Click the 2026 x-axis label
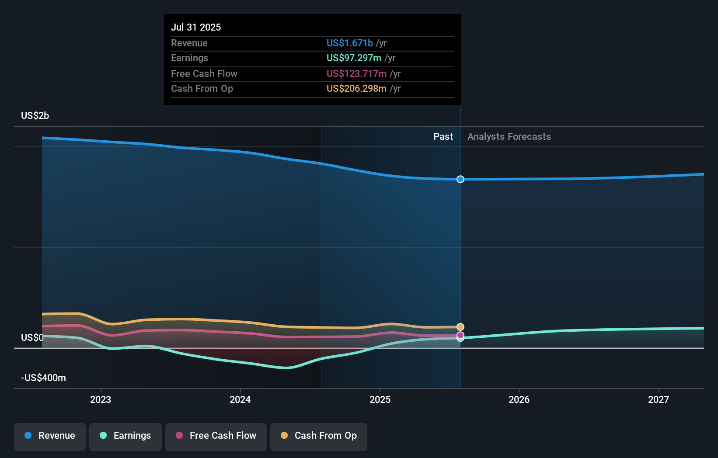 coord(519,400)
